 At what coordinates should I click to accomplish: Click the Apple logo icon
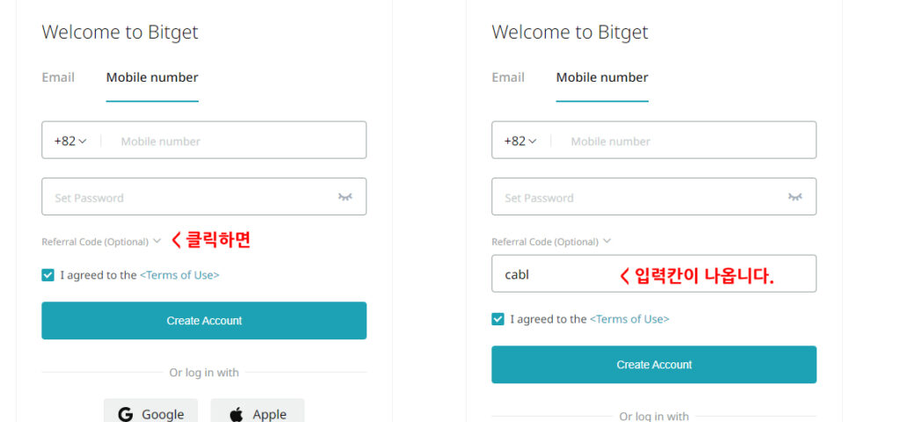236,415
